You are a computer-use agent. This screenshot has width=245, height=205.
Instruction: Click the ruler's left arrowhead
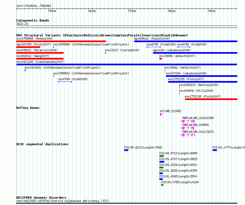point(17,9)
